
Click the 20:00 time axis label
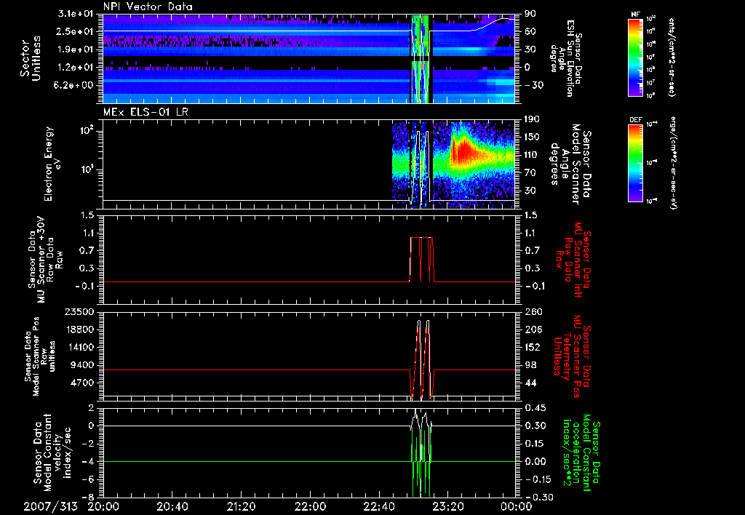coord(103,507)
